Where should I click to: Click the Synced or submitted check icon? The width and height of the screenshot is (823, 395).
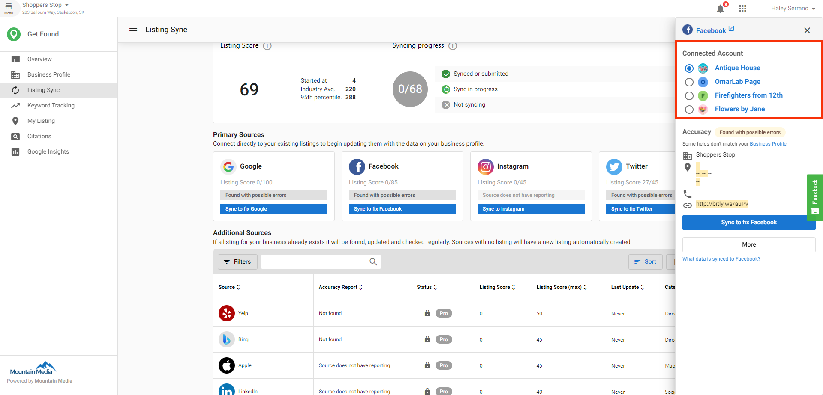pyautogui.click(x=446, y=74)
